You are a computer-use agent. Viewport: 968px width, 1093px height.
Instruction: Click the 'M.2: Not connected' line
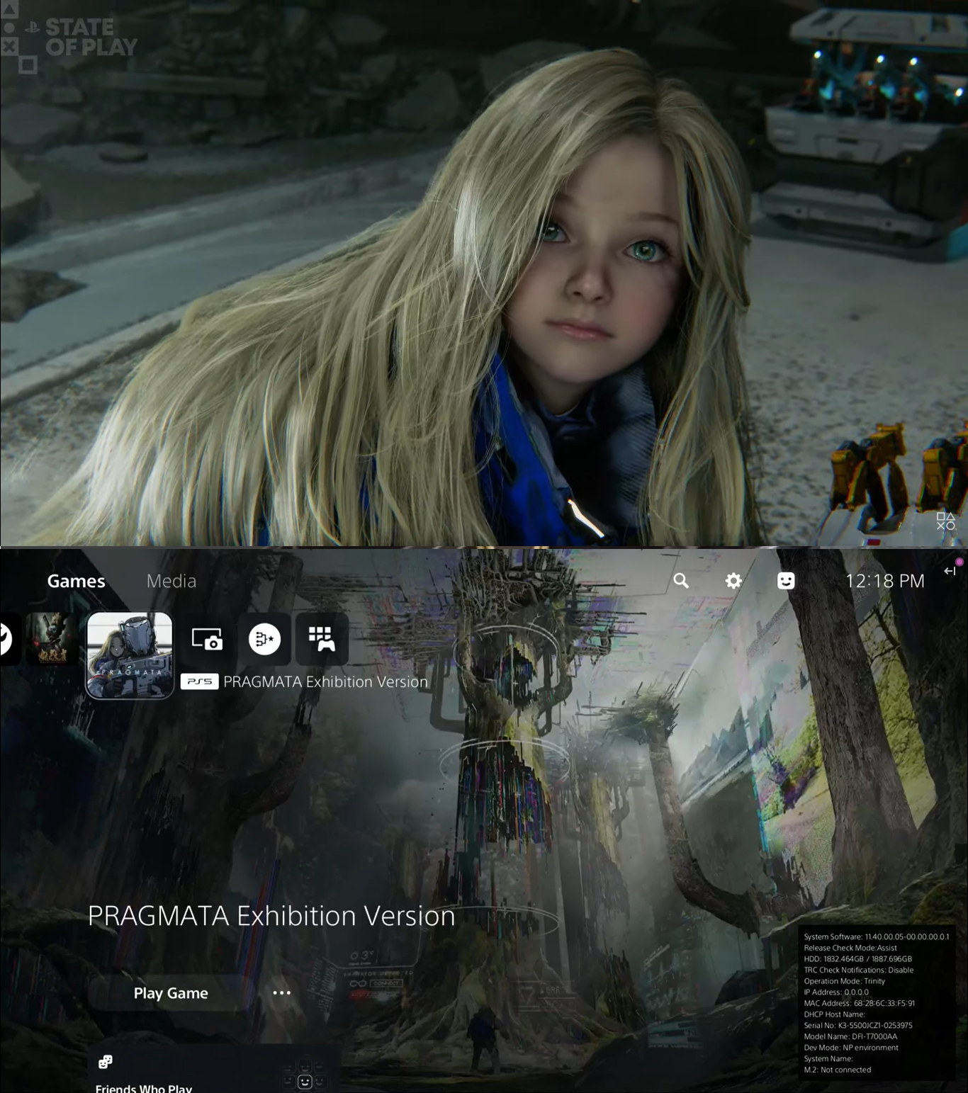point(838,1070)
